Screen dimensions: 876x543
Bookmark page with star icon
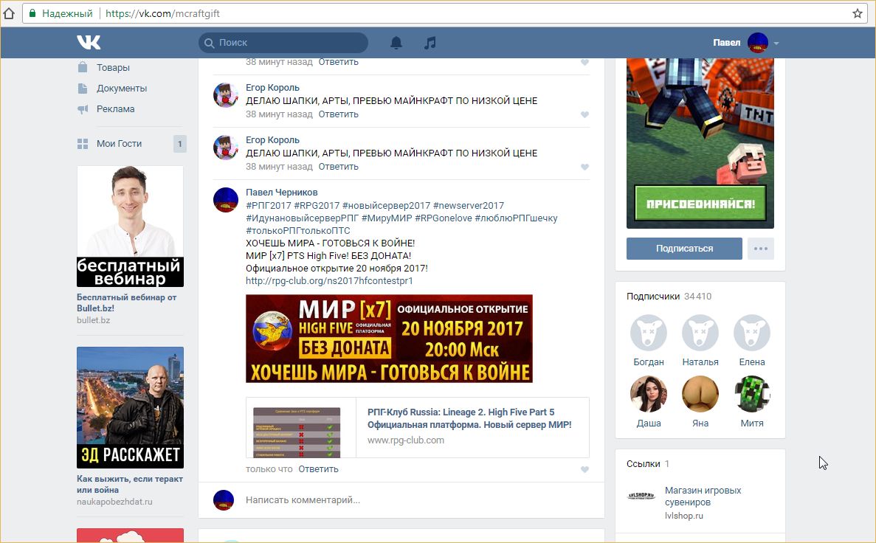[x=858, y=13]
